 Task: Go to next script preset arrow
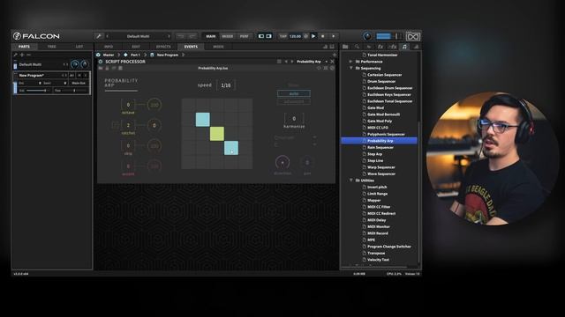[291, 62]
